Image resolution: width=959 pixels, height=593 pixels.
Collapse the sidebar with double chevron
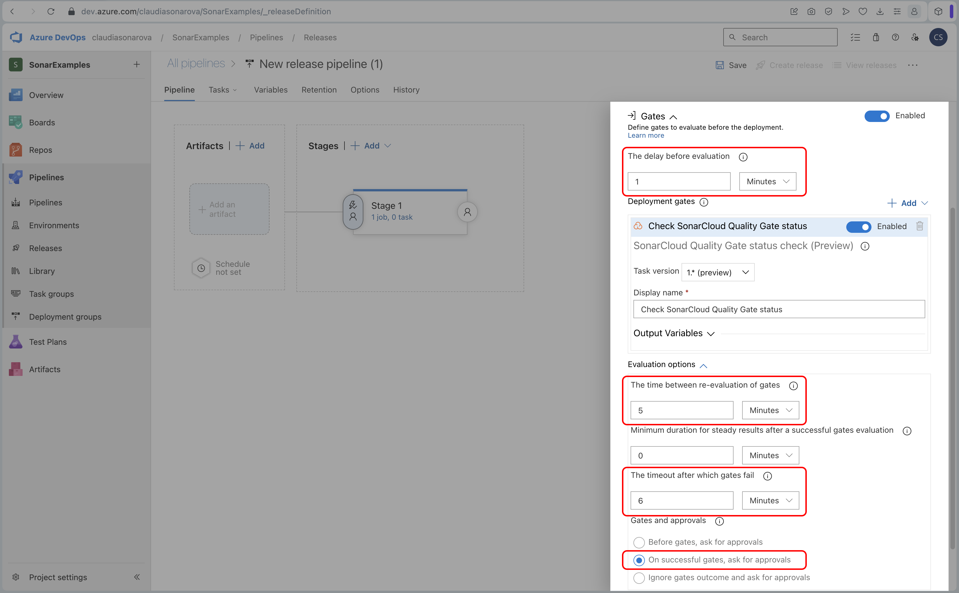pyautogui.click(x=137, y=577)
